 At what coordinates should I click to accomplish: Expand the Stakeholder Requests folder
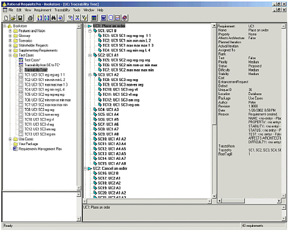coord(10,45)
